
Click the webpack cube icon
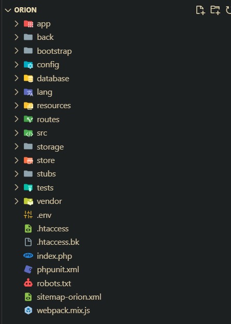pyautogui.click(x=28, y=311)
